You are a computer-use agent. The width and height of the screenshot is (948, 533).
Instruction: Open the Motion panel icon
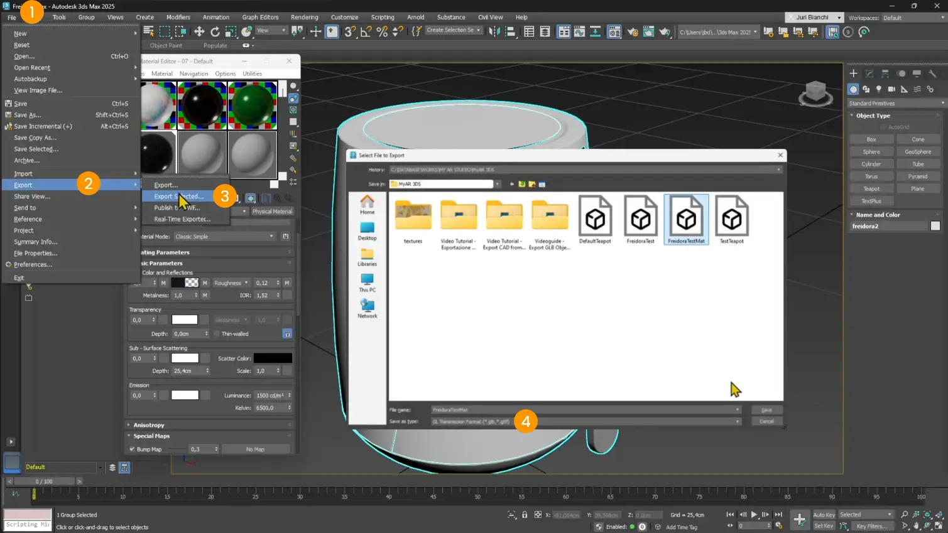click(x=901, y=73)
